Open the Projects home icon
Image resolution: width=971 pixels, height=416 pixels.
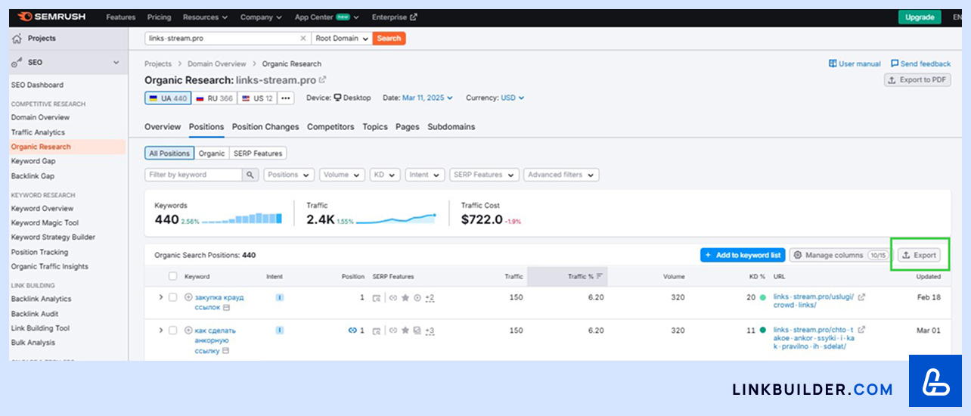[17, 39]
